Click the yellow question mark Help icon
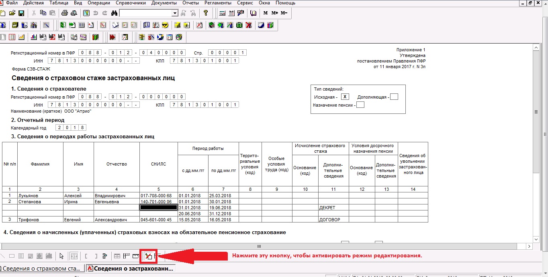 (x=206, y=13)
